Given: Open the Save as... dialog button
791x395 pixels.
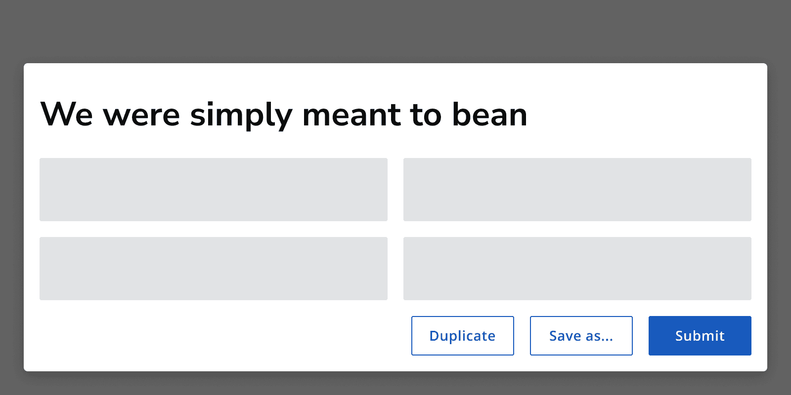Looking at the screenshot, I should click(581, 335).
